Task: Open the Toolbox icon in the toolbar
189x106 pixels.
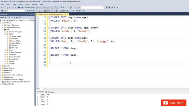Action: [x=112, y=7]
